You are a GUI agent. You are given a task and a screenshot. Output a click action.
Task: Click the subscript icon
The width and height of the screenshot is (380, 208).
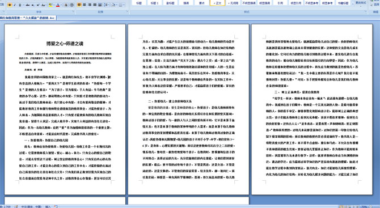point(33,5)
